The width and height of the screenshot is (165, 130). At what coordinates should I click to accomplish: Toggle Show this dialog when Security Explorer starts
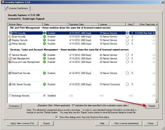pyautogui.click(x=57, y=117)
